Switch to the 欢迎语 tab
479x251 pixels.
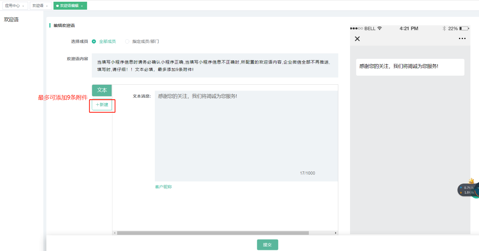[38, 6]
